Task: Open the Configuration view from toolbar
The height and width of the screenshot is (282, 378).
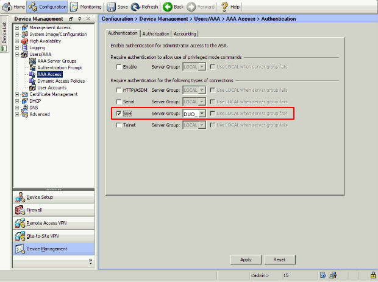Action: coord(34,7)
